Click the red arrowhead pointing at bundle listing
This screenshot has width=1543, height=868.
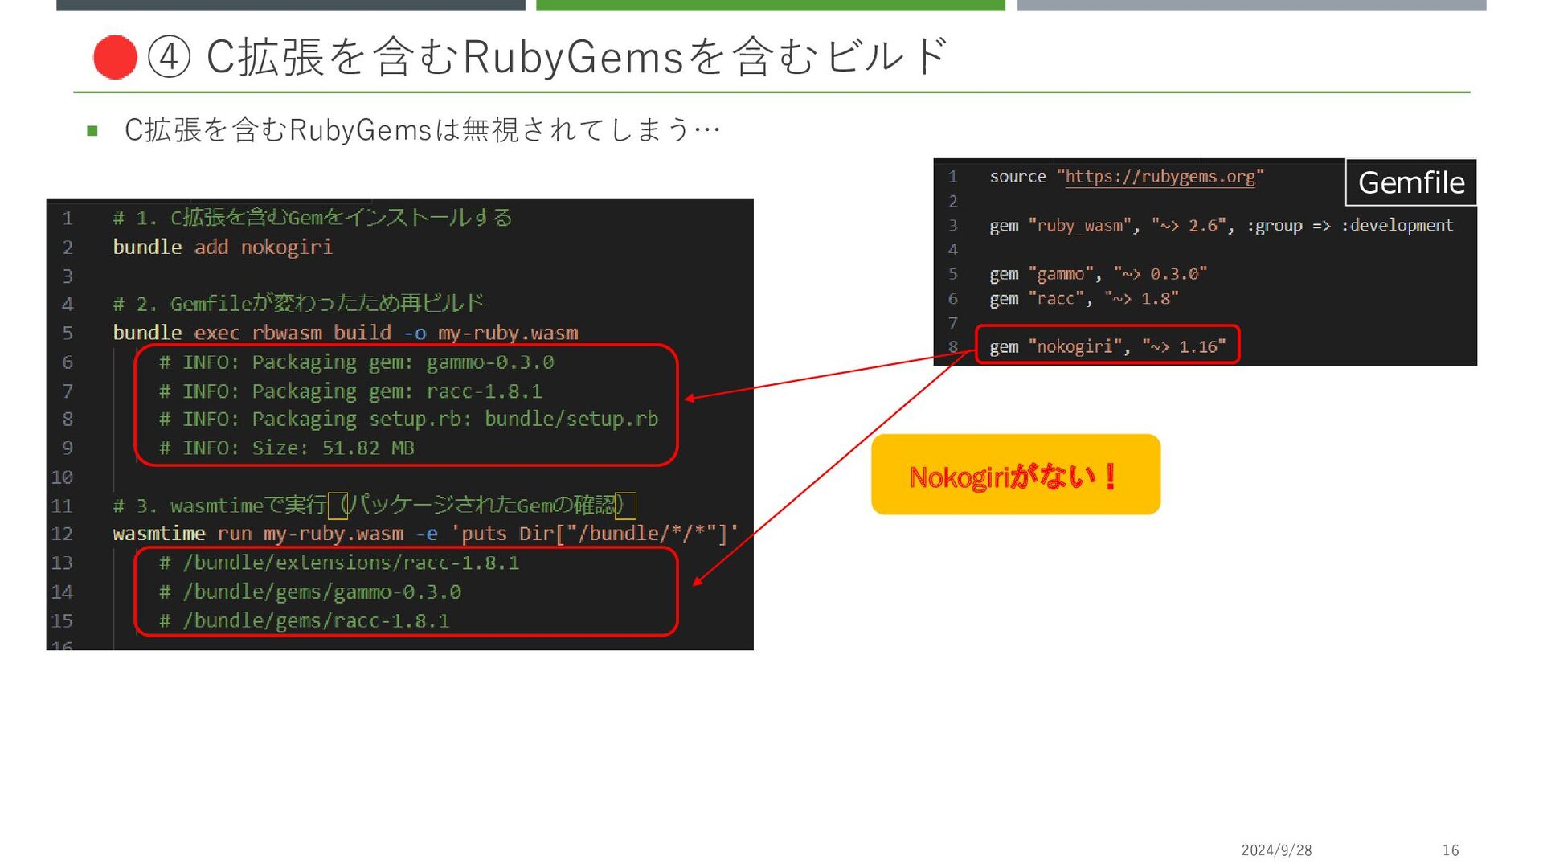click(x=697, y=581)
